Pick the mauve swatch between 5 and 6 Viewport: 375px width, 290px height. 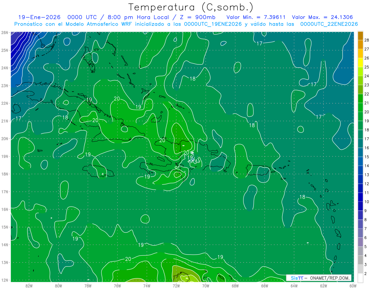click(x=360, y=242)
